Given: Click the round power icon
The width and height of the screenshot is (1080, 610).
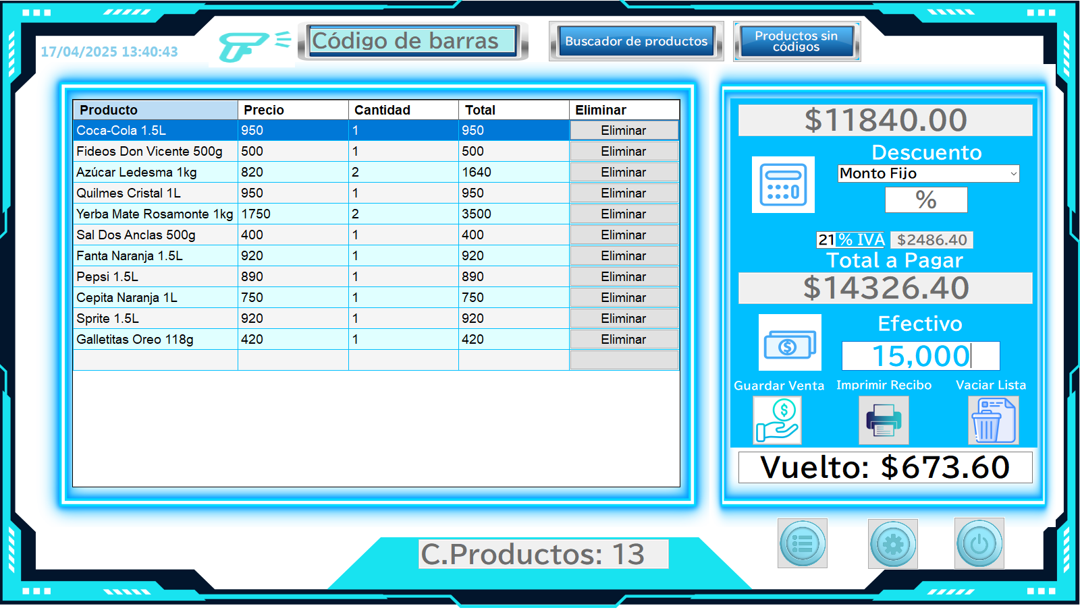Looking at the screenshot, I should pos(979,543).
